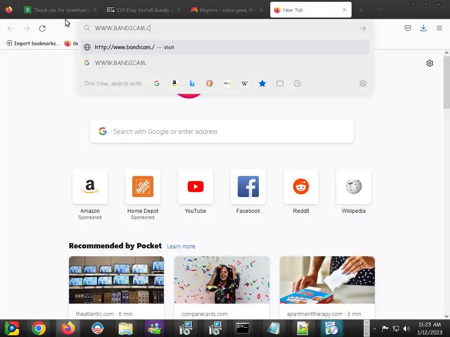Search this time with DuckDuckGo
Screen dimensions: 450x337
click(x=210, y=83)
